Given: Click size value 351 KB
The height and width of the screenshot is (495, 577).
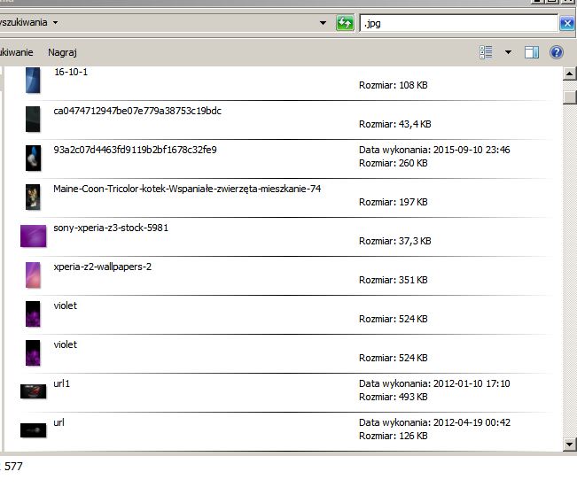Looking at the screenshot, I should (x=413, y=280).
